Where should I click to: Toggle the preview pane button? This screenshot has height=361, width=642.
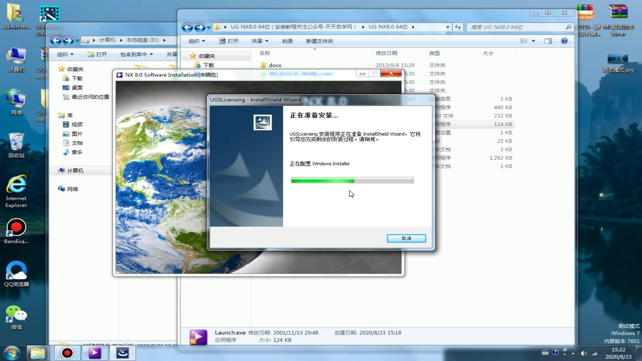pyautogui.click(x=548, y=41)
